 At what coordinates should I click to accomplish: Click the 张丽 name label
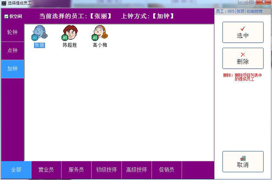(39, 45)
